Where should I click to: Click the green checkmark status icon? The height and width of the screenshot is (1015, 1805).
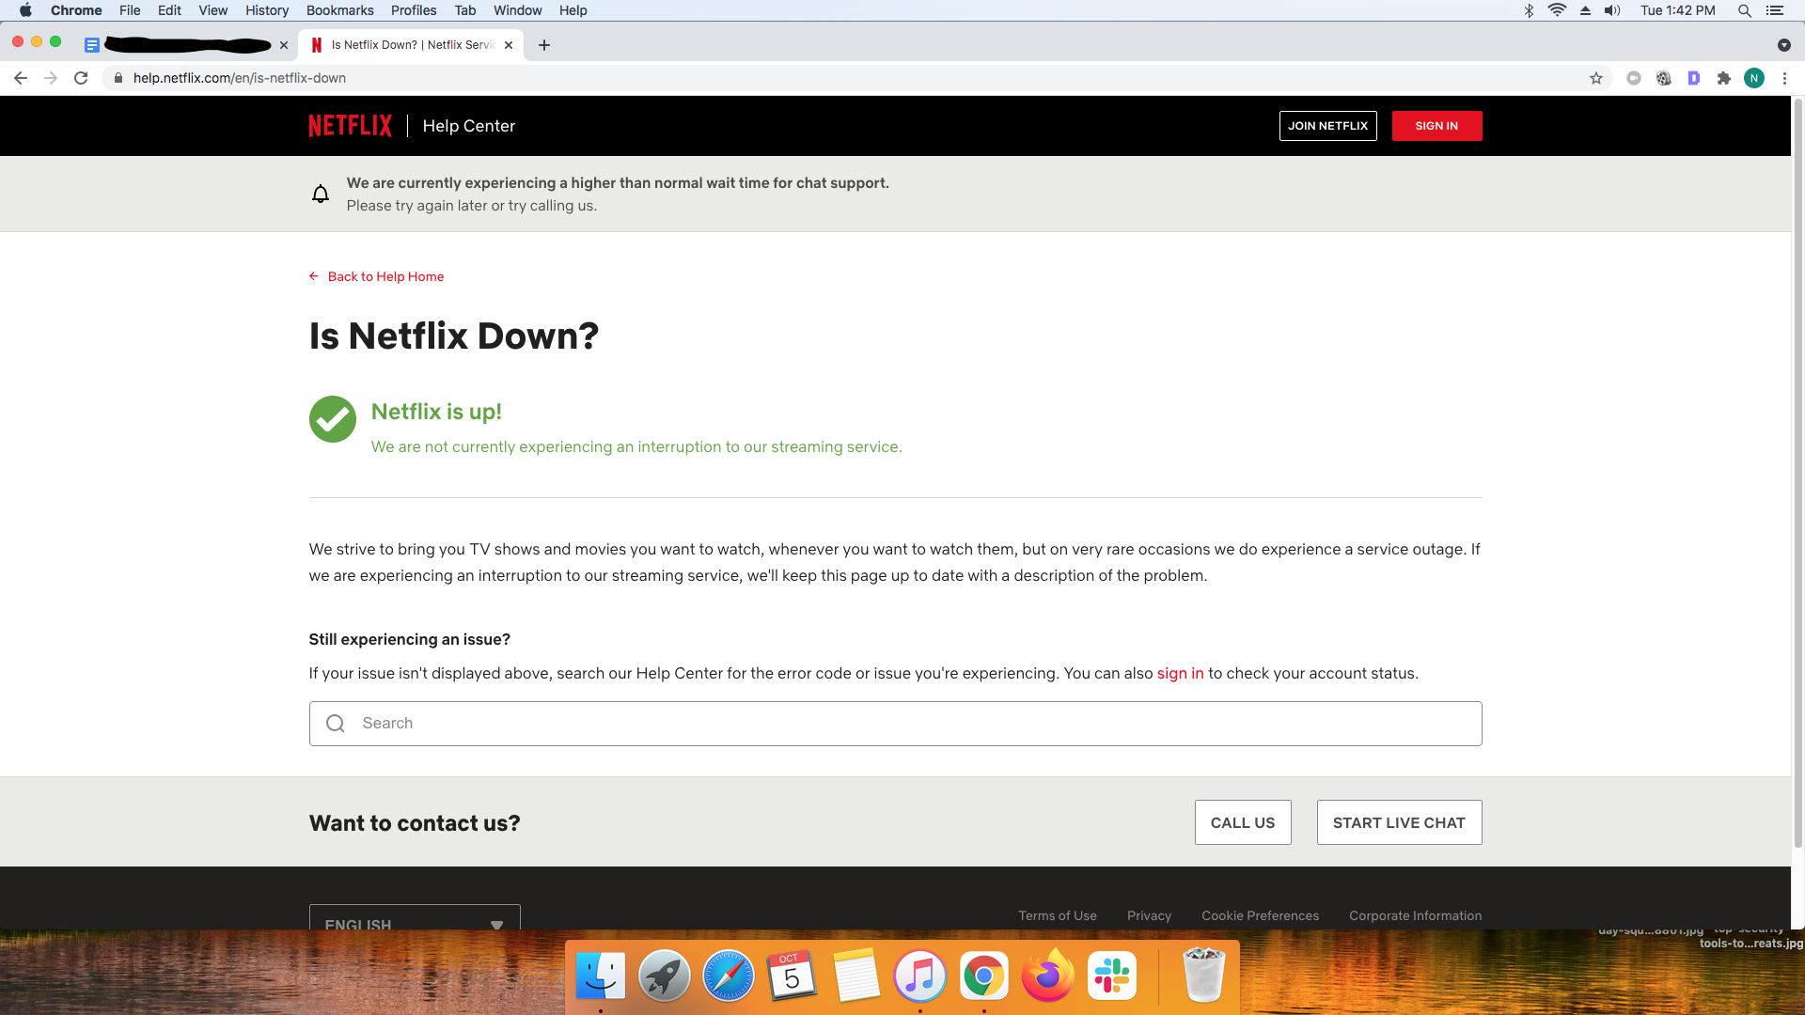pyautogui.click(x=333, y=419)
